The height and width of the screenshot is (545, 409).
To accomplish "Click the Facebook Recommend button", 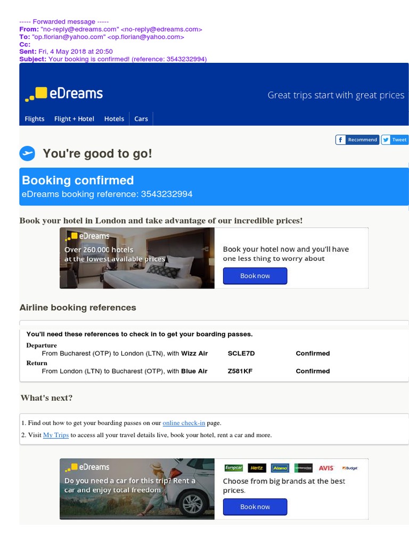I will 357,140.
